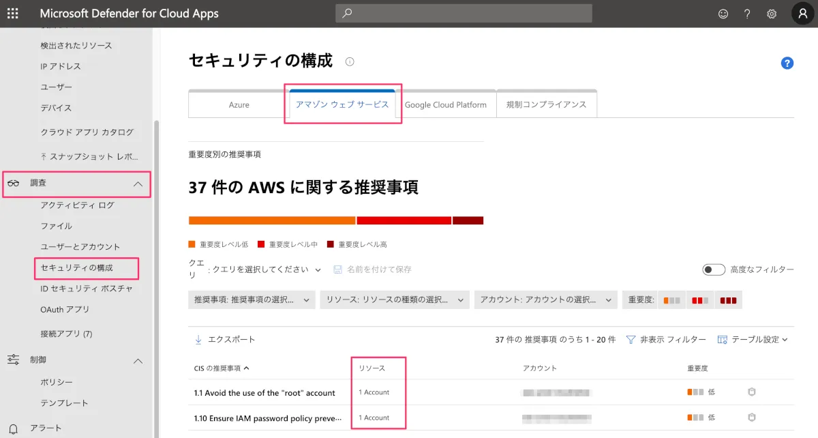The width and height of the screenshot is (818, 438).
Task: Click the sliders icon next to 制御
Action: (x=13, y=360)
